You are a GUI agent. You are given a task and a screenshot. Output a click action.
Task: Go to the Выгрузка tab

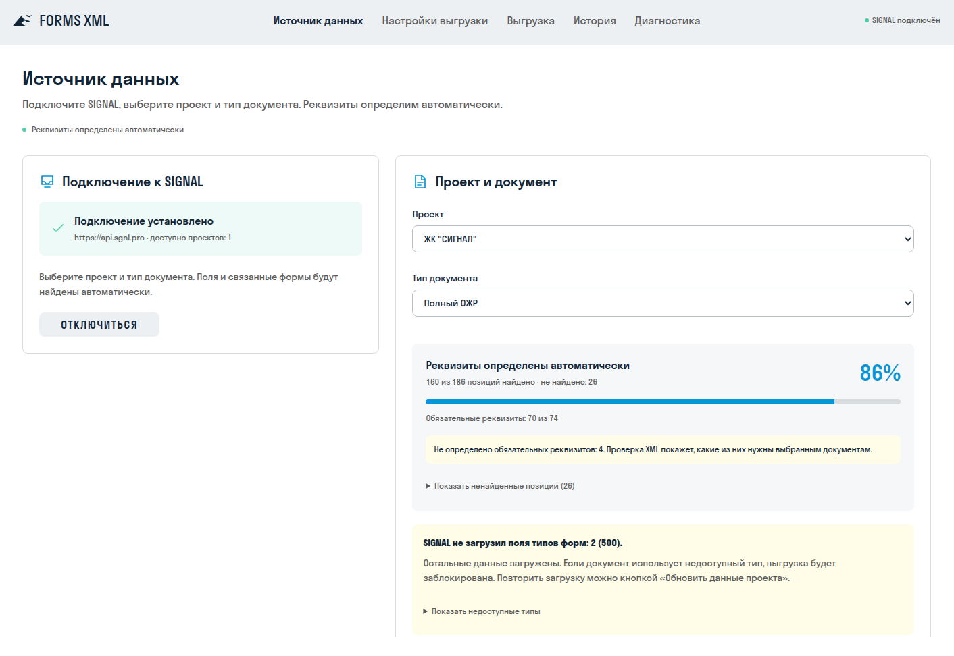coord(531,21)
